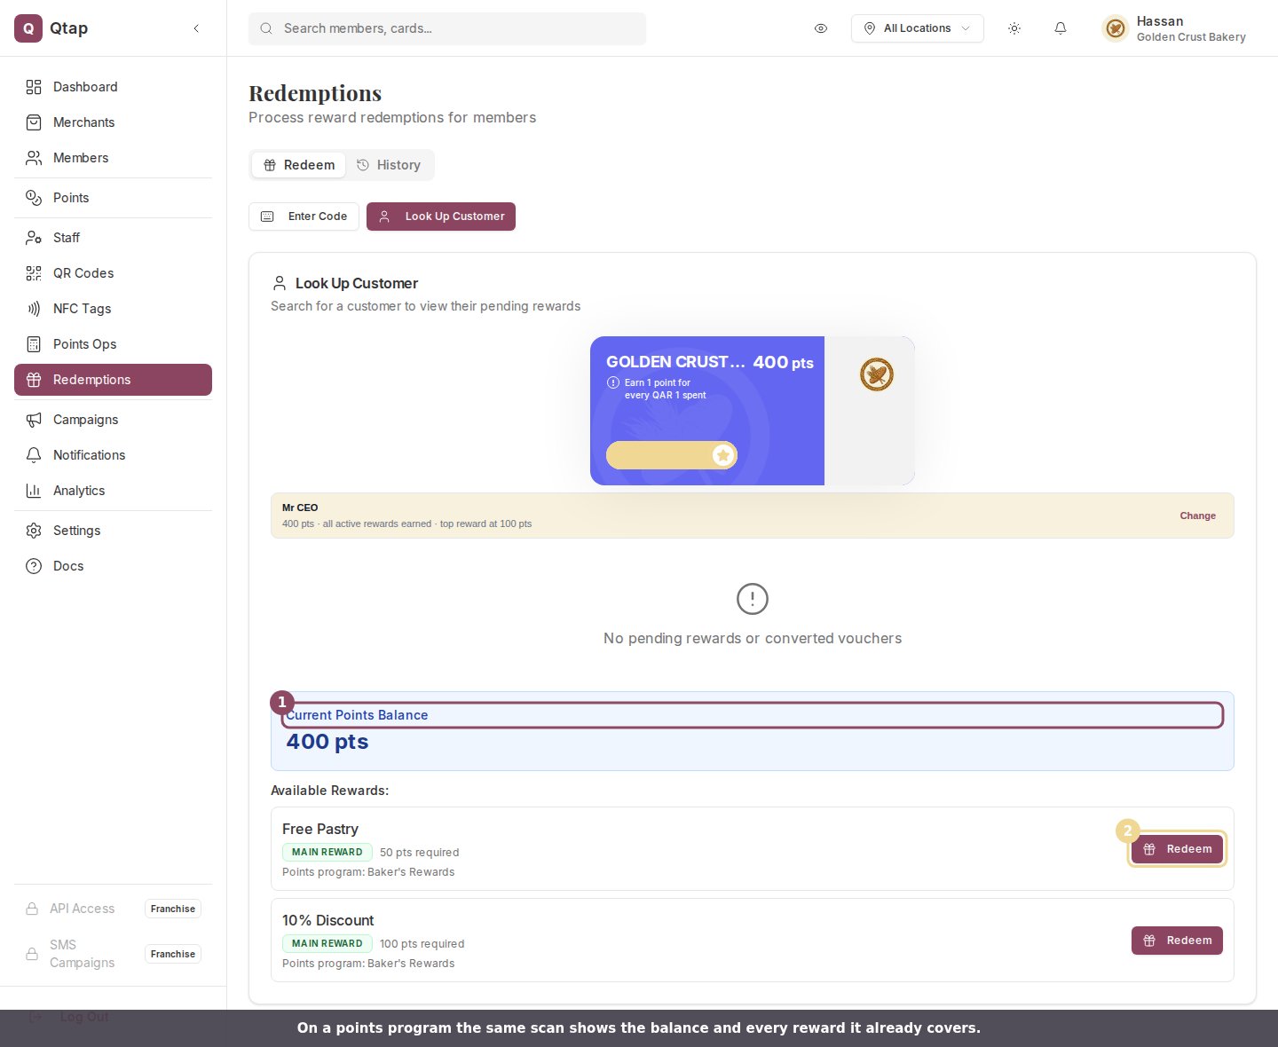Viewport: 1278px width, 1047px height.
Task: Navigate to Campaigns
Action: (113, 420)
